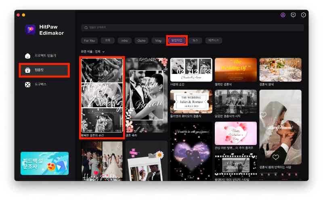Choose the Happy Valentine's Day pink template
Viewport: 323px width, 200px height.
coord(235,133)
